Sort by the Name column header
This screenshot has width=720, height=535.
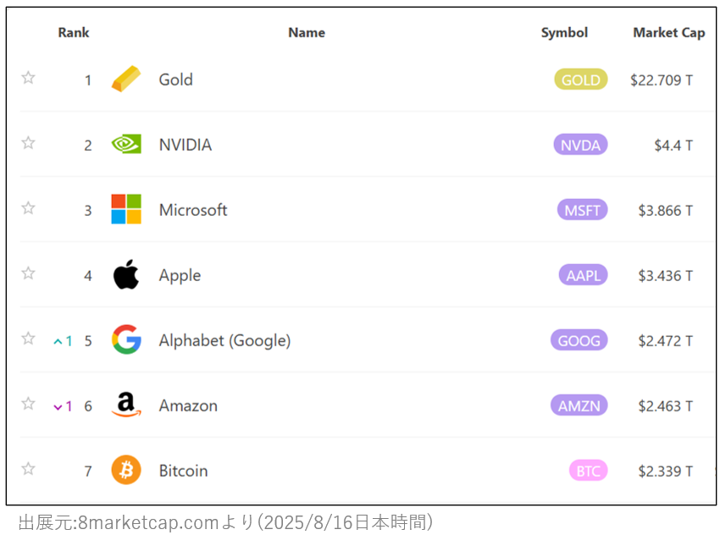click(x=307, y=32)
